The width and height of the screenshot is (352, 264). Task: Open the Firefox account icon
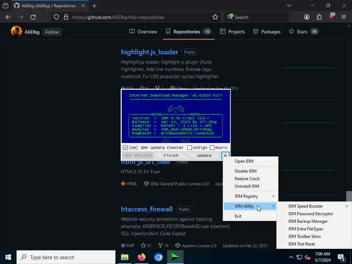coord(307,17)
